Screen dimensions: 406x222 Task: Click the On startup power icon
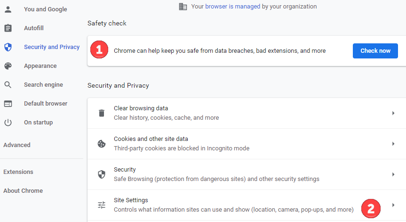point(8,123)
